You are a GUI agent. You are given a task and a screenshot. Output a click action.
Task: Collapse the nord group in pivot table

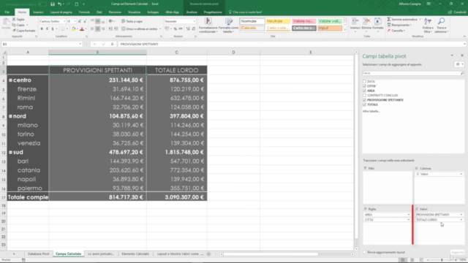10,116
